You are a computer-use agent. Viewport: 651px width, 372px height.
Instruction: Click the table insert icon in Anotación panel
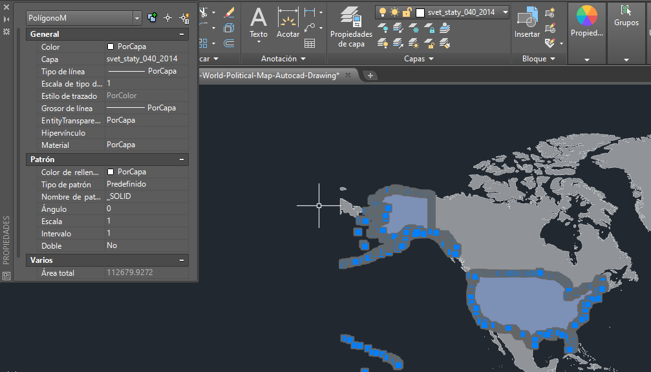311,44
